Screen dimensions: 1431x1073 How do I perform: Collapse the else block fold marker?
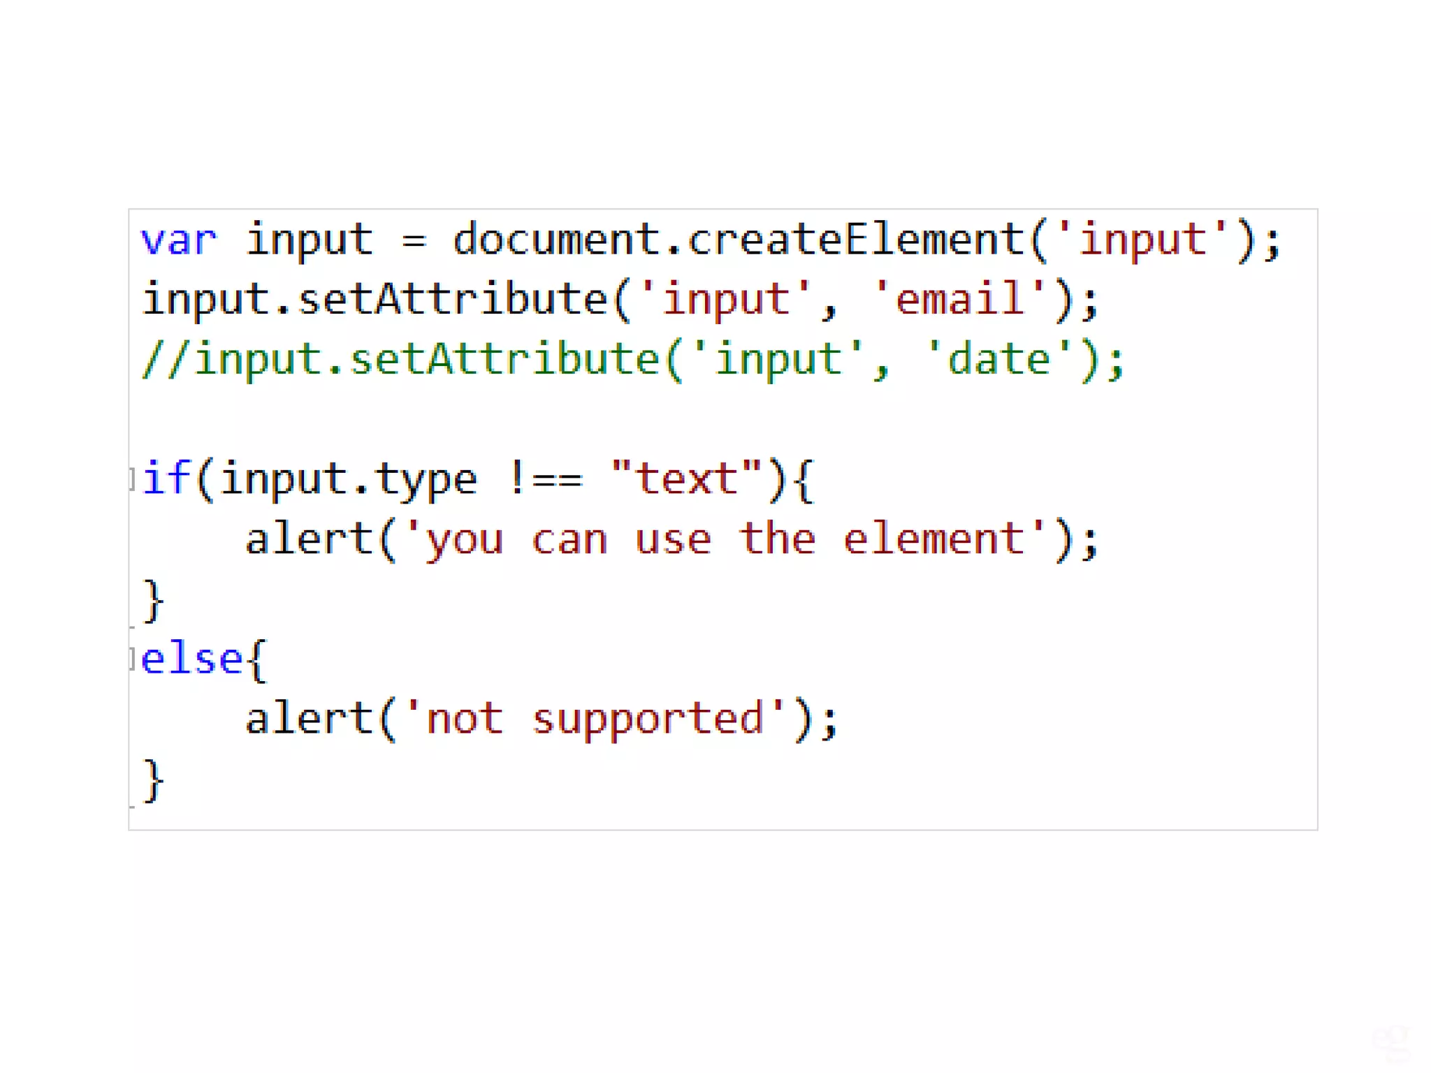click(x=132, y=659)
